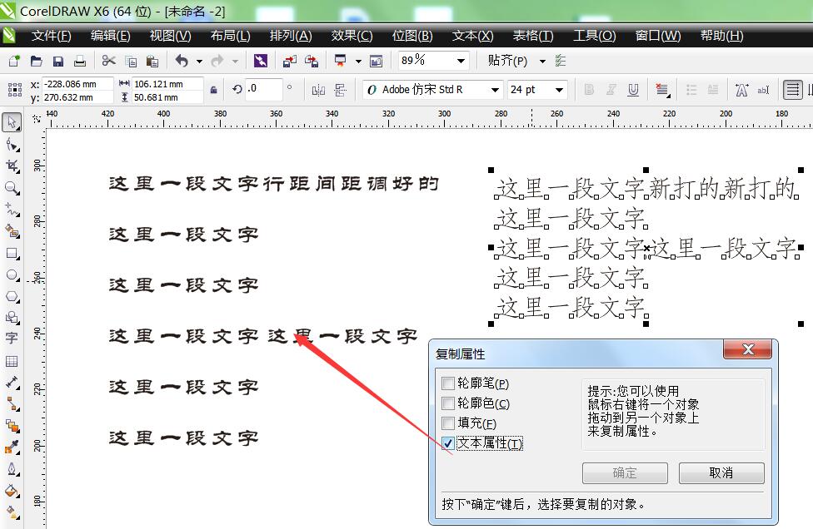Select the Text tool
The height and width of the screenshot is (529, 813).
coord(12,339)
